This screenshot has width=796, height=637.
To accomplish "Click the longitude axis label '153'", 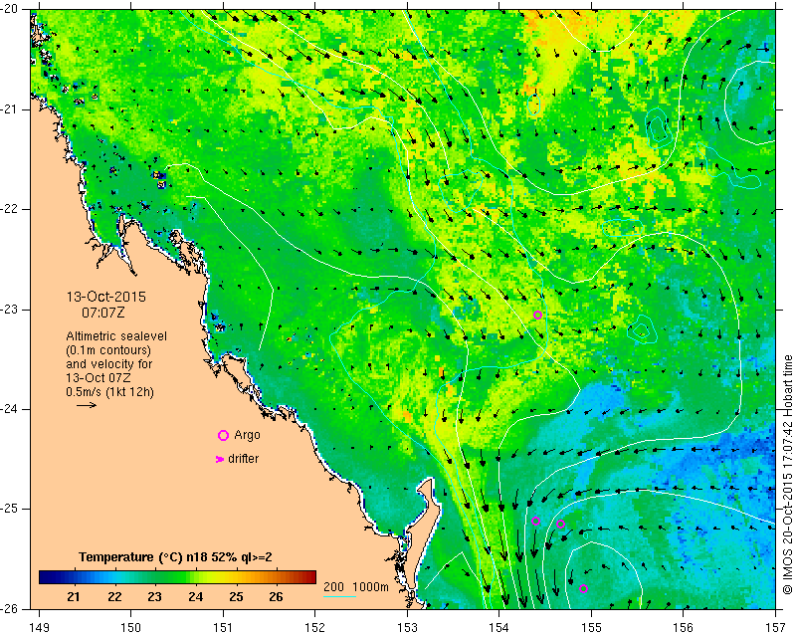I will (408, 628).
